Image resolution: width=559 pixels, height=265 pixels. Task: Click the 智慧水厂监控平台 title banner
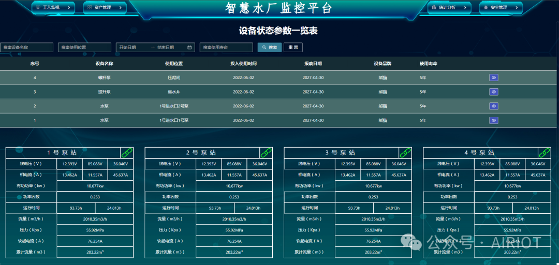279,7
